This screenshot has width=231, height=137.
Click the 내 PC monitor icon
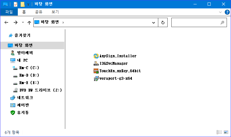pos(13,60)
